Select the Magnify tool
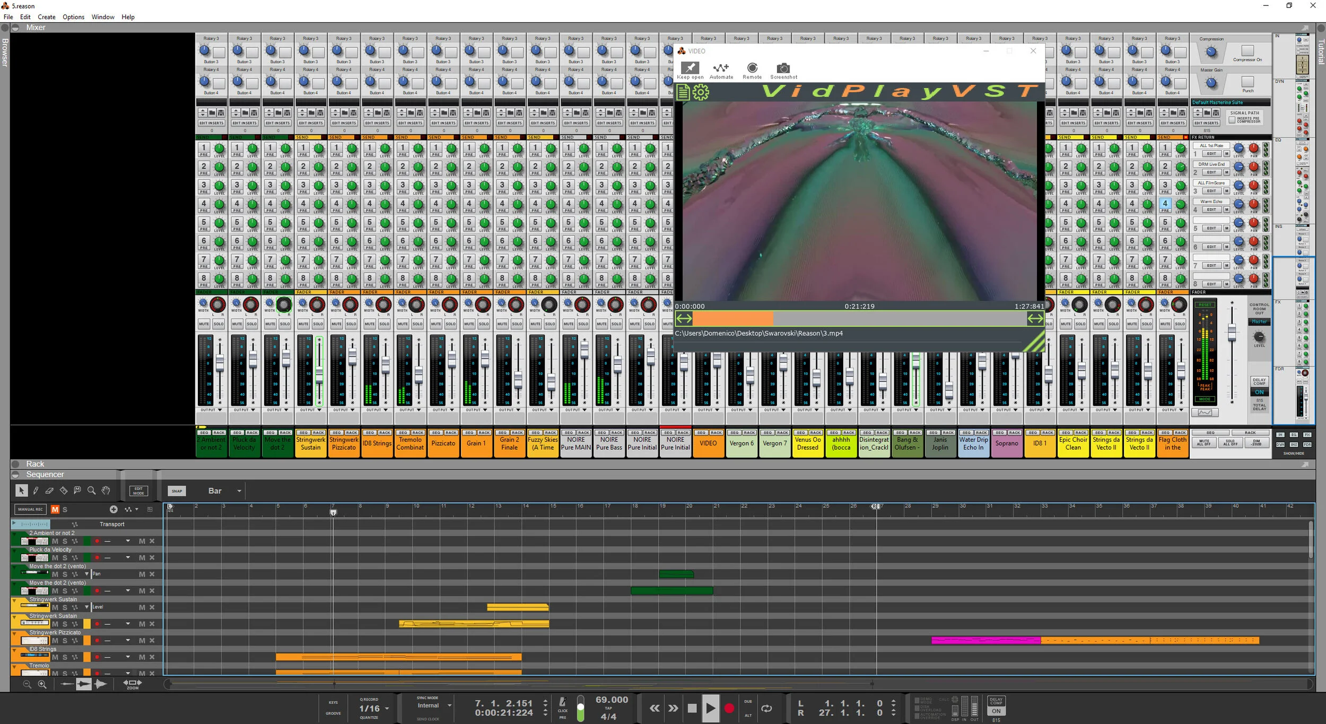The image size is (1326, 724). click(91, 491)
